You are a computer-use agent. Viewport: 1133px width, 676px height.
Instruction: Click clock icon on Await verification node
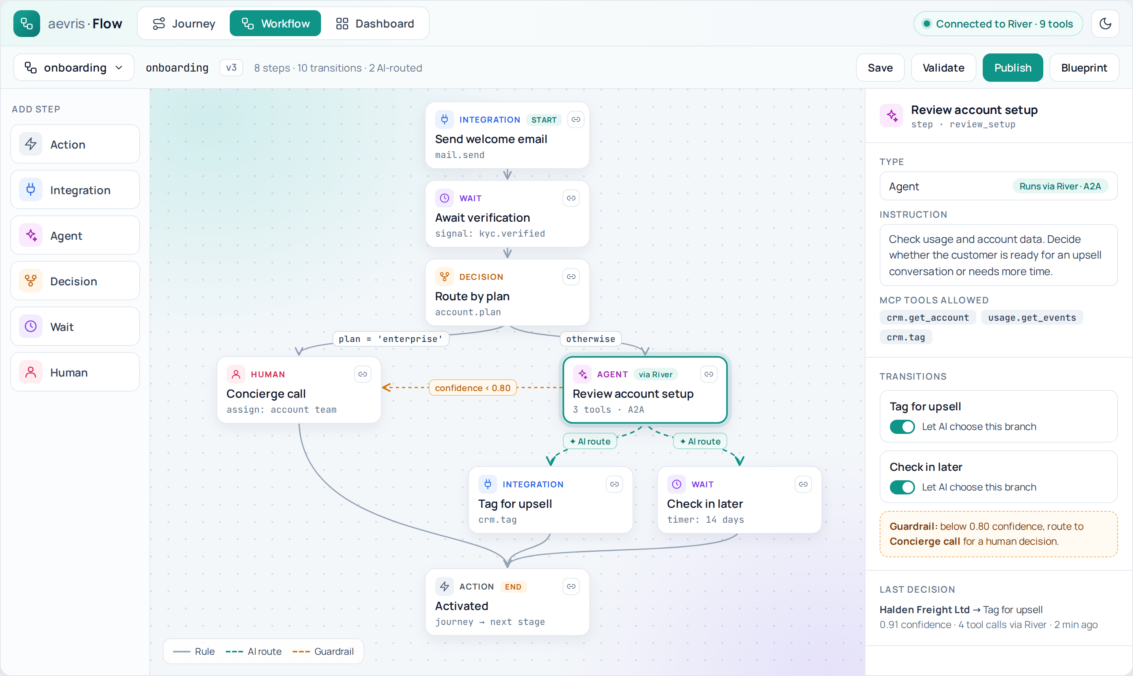click(444, 198)
